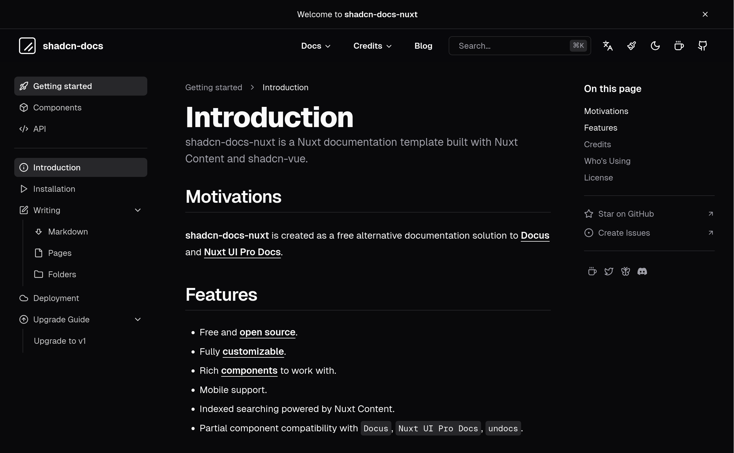The width and height of the screenshot is (734, 453).
Task: Focus the Search input field
Action: [512, 46]
